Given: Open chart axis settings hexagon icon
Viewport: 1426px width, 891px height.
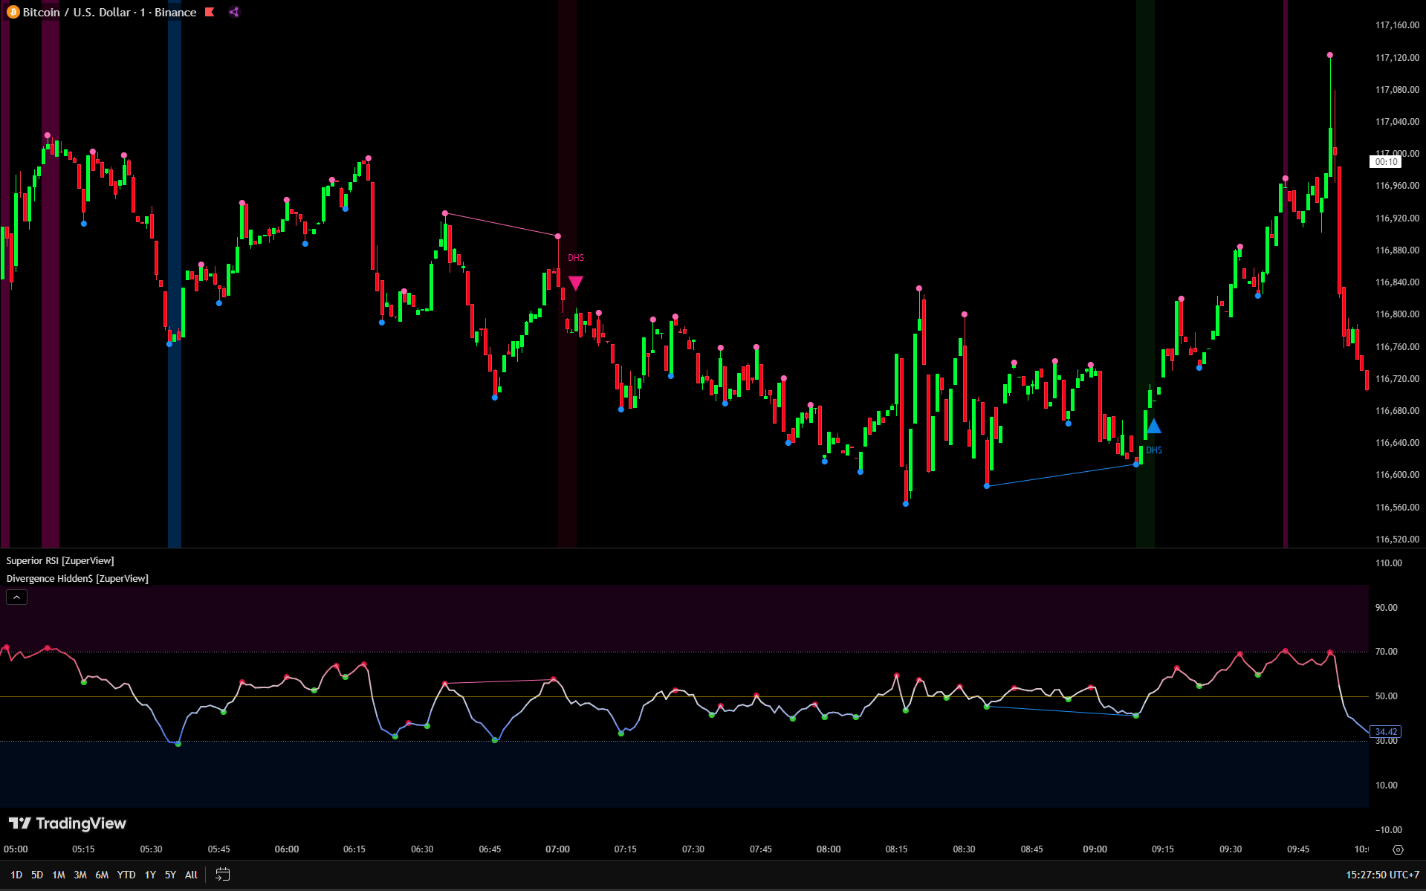Looking at the screenshot, I should (1398, 849).
